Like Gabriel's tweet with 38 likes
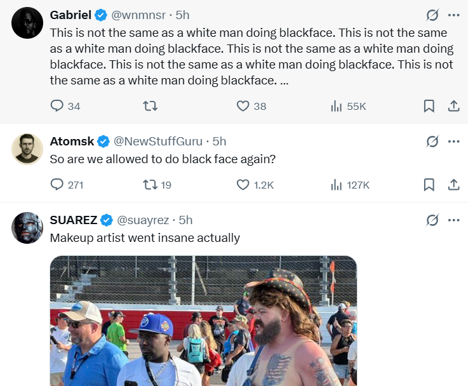This screenshot has width=468, height=386. 243,106
